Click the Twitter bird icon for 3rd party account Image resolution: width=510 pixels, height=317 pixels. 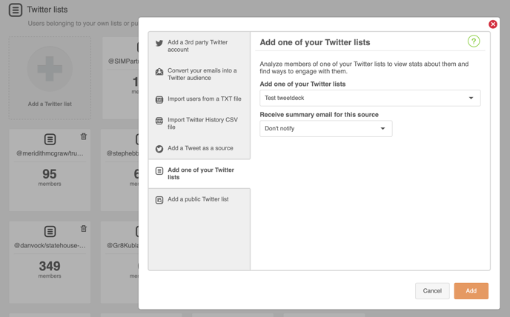click(x=159, y=43)
